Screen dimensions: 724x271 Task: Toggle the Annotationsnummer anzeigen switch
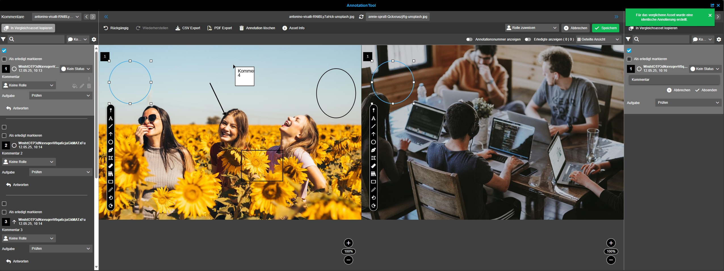pos(469,39)
